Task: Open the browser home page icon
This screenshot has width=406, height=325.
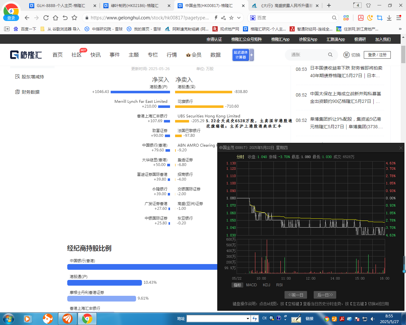Action: pyautogui.click(x=56, y=18)
